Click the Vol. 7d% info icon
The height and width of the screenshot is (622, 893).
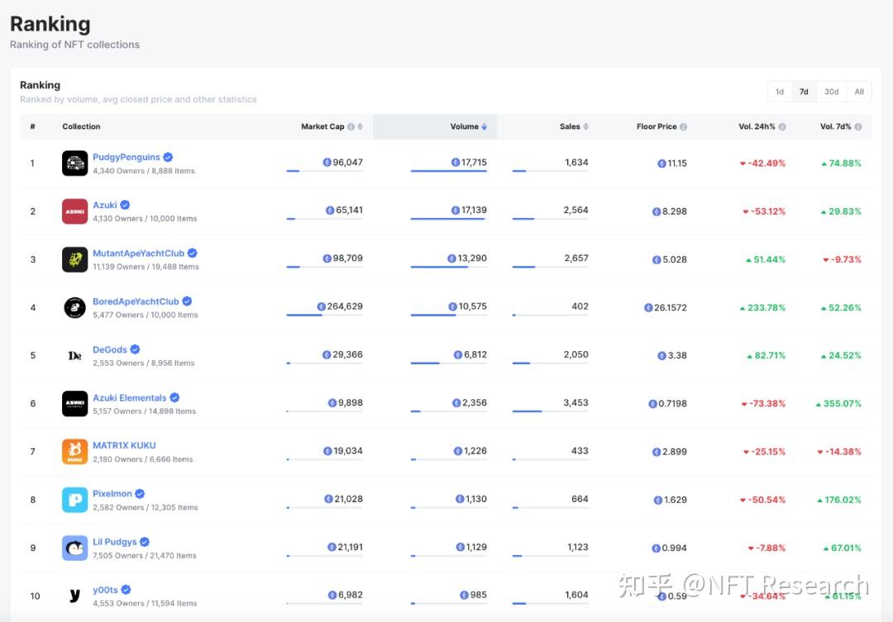pyautogui.click(x=857, y=127)
